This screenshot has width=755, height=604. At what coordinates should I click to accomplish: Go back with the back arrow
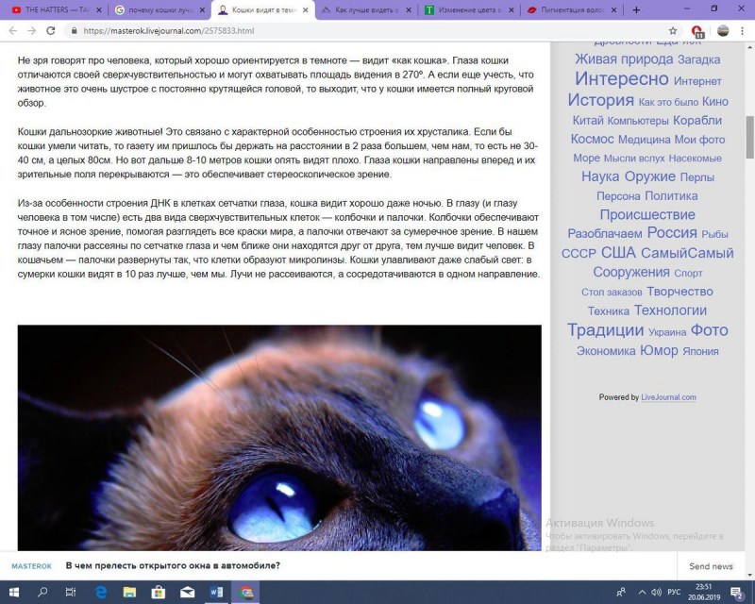(13, 31)
